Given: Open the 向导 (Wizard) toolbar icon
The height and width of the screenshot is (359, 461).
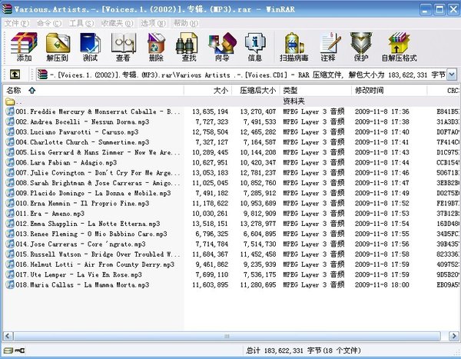Looking at the screenshot, I should pyautogui.click(x=222, y=47).
